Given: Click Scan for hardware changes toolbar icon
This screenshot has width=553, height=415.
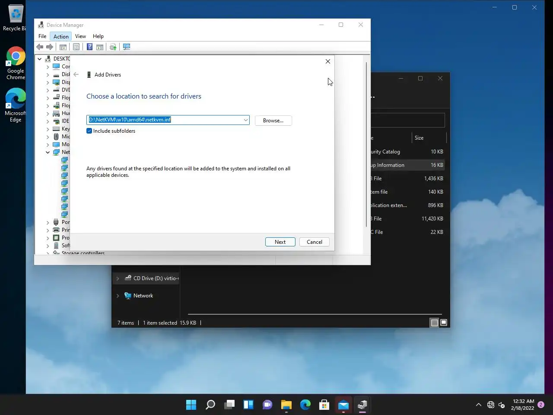Looking at the screenshot, I should (x=127, y=47).
